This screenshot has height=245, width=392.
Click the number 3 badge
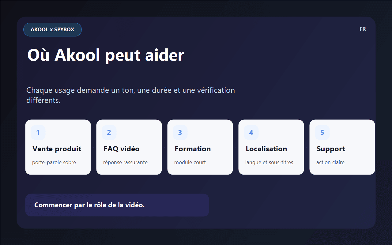pyautogui.click(x=180, y=133)
